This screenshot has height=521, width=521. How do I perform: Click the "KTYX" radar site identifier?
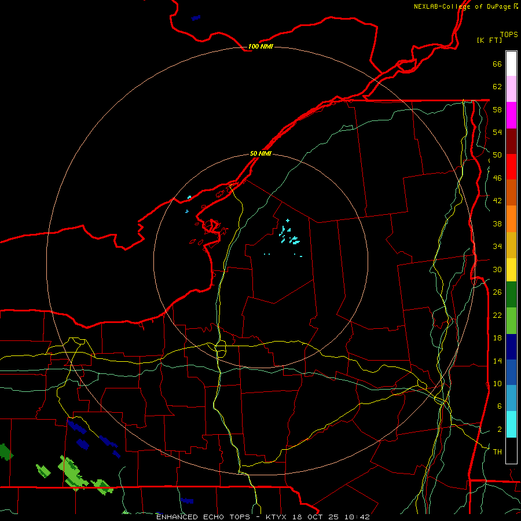pyautogui.click(x=276, y=517)
